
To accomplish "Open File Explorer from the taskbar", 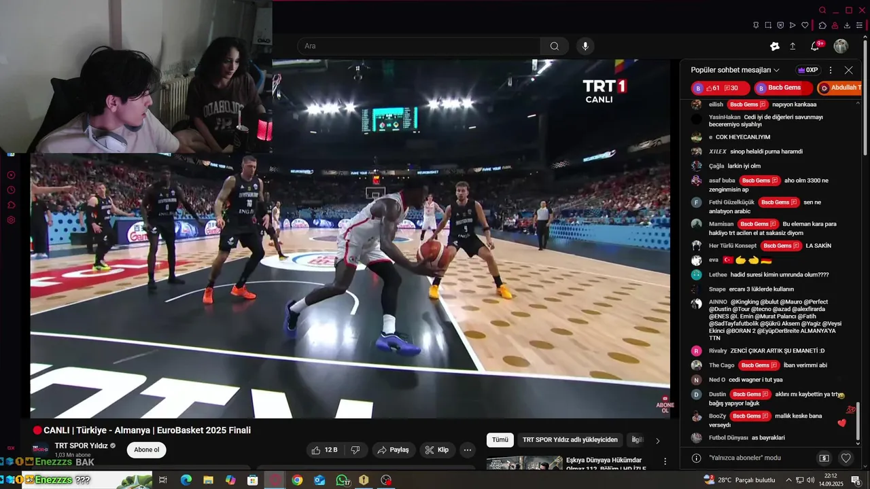I will click(208, 480).
